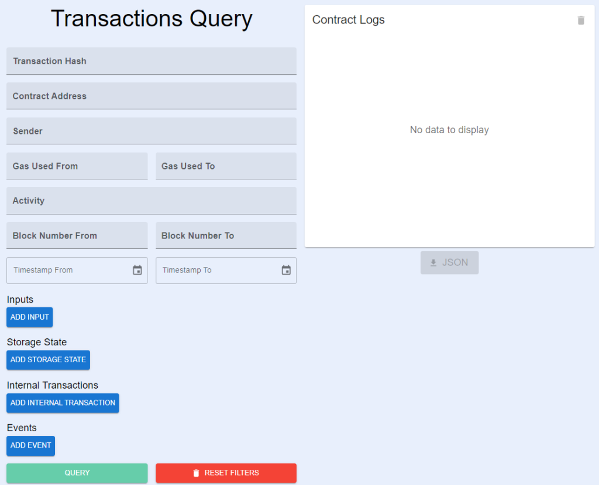
Task: Click the download icon on the JSON button
Action: click(x=434, y=262)
